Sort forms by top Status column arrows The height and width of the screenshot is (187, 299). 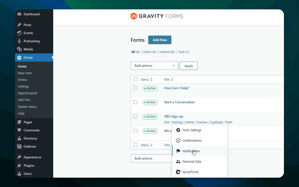click(151, 79)
